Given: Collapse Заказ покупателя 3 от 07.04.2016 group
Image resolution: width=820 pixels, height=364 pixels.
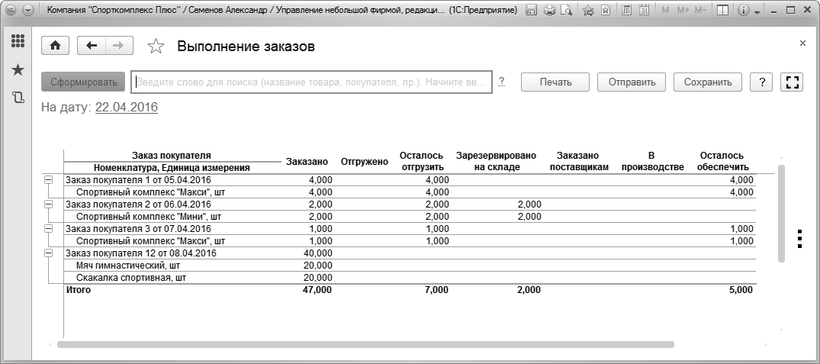Looking at the screenshot, I should pos(49,228).
